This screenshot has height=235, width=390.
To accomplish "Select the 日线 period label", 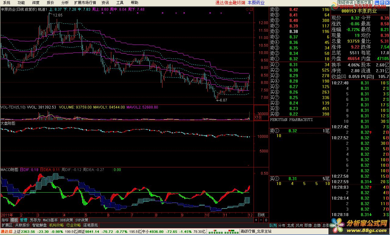I will 261,215.
